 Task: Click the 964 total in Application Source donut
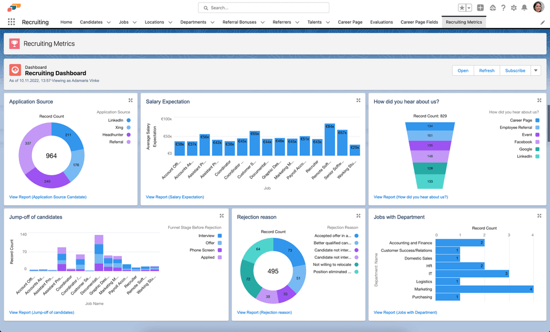tap(51, 156)
